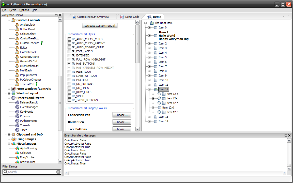
Task: Select the radio button for item 12-a
Action: point(159,94)
